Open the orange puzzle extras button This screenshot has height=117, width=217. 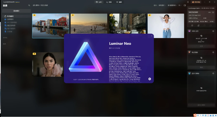(196, 2)
